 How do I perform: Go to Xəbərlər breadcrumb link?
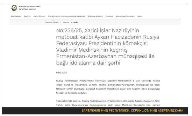[x=66, y=22]
